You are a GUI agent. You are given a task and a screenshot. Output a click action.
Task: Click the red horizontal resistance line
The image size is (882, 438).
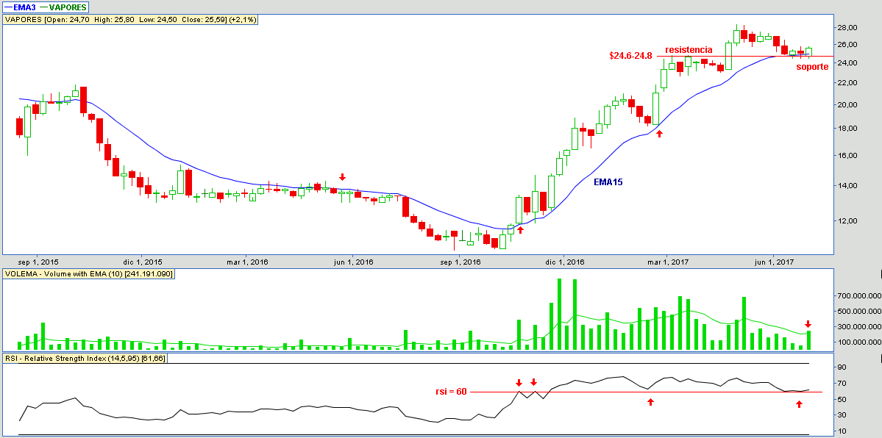coord(744,57)
